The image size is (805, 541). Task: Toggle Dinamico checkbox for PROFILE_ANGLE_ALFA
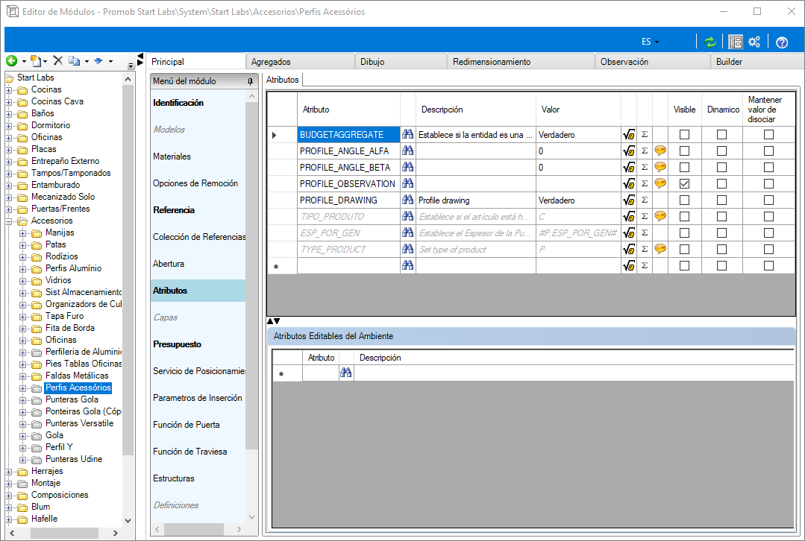(x=722, y=151)
